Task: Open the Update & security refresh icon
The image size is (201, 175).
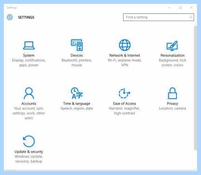Action: 29,141
